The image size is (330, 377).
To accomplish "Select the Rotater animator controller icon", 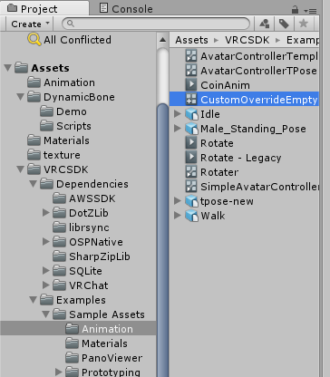I will tap(191, 172).
